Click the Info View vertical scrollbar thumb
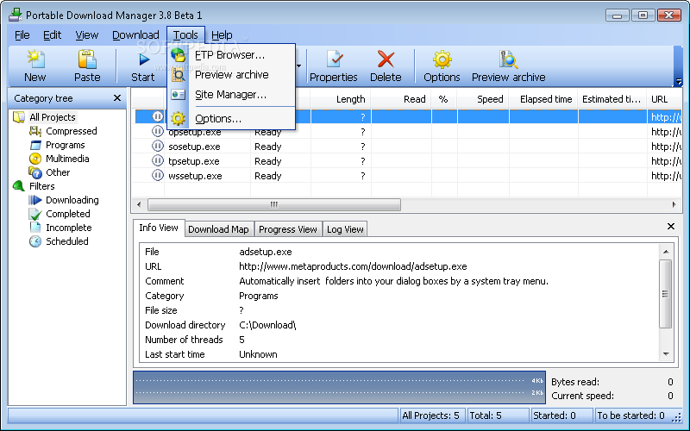 tap(665, 294)
